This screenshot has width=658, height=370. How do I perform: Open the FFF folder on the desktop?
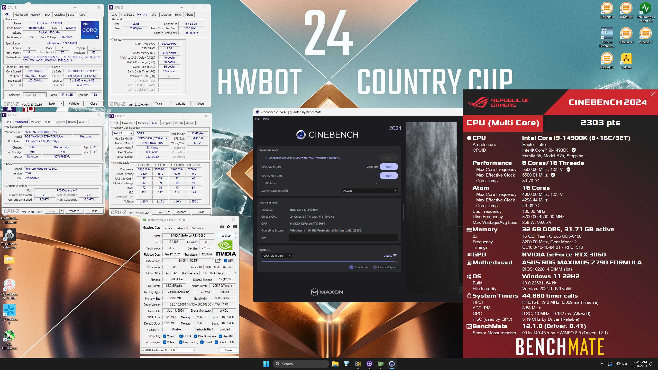[10, 263]
